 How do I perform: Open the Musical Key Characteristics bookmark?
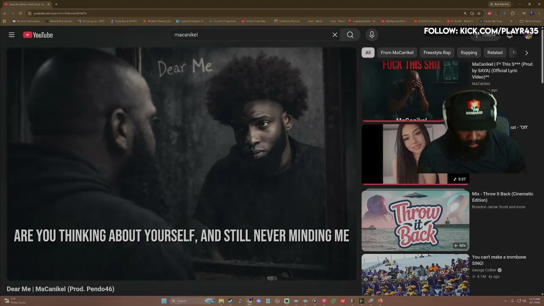coord(59,21)
